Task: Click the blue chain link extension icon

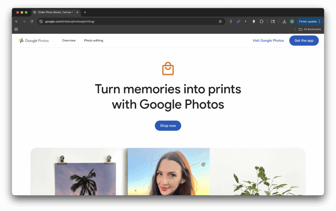Action: click(238, 22)
